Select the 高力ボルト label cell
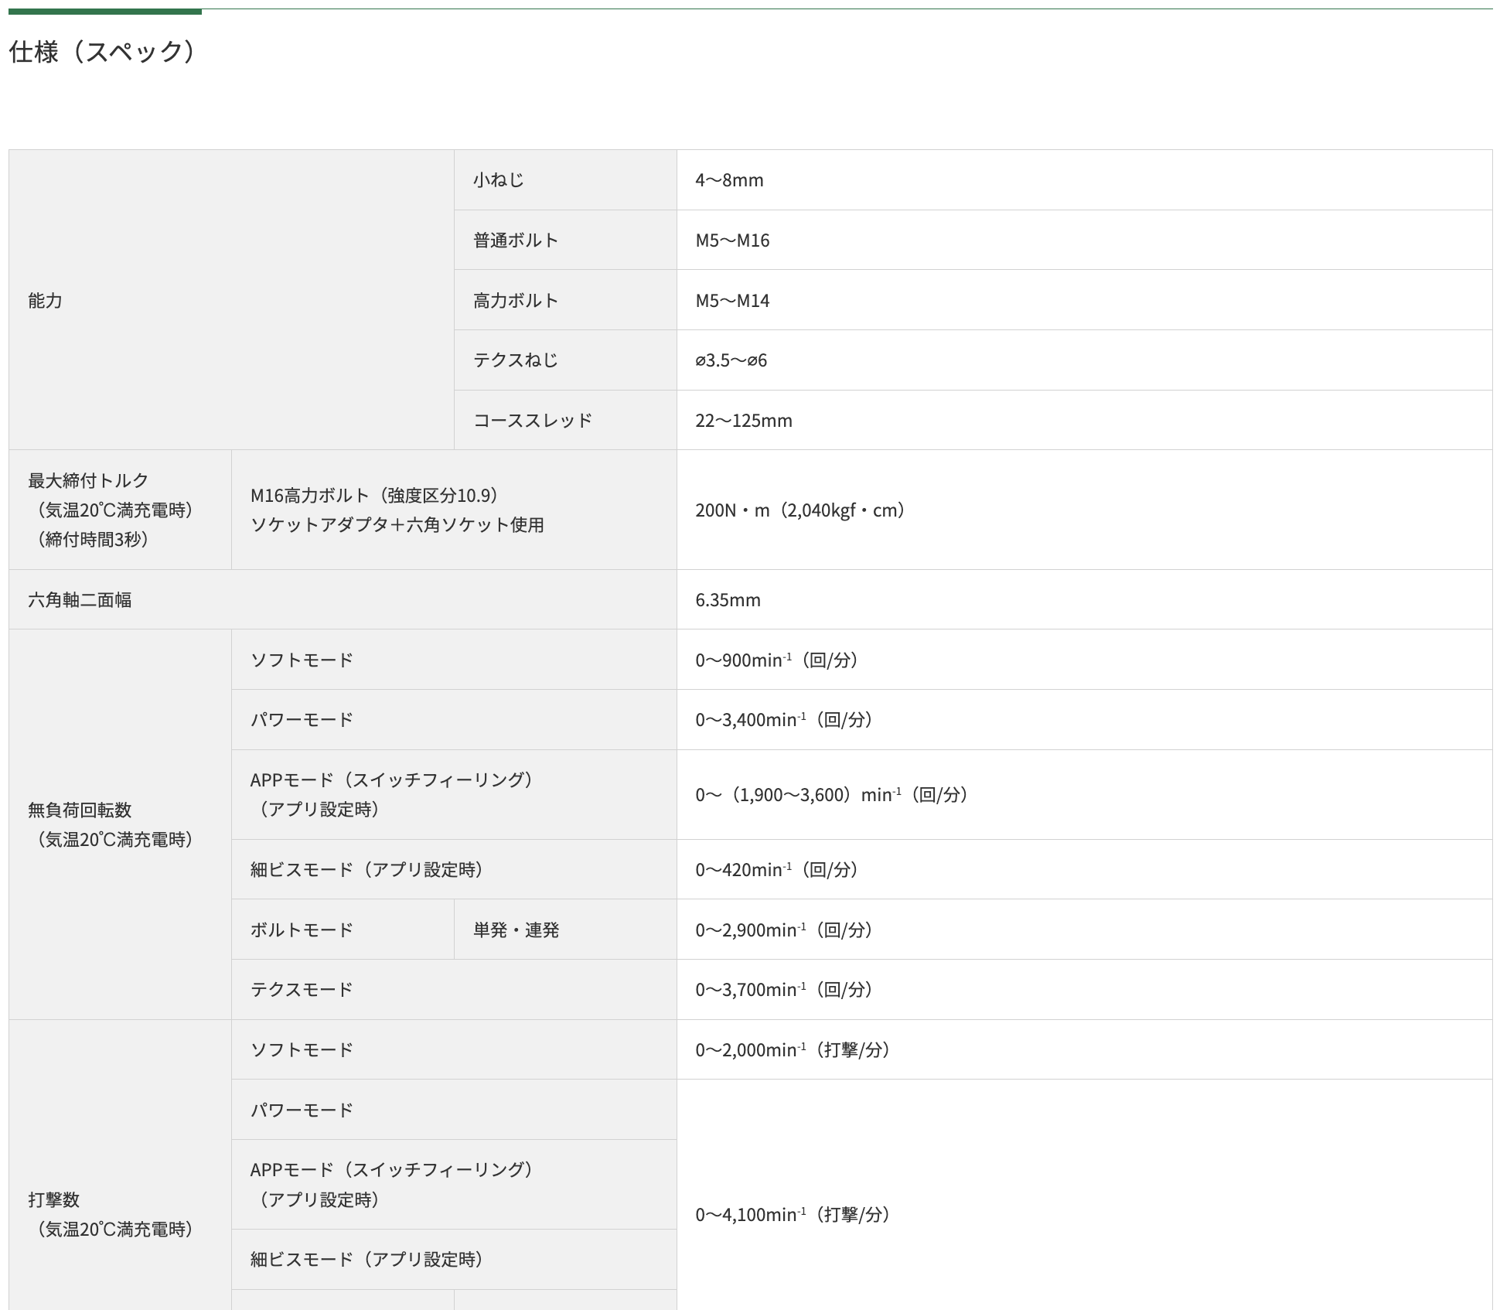This screenshot has height=1310, width=1500. (x=516, y=301)
